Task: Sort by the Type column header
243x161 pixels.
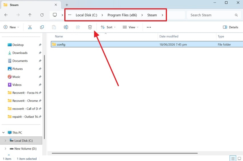Action: (221, 36)
